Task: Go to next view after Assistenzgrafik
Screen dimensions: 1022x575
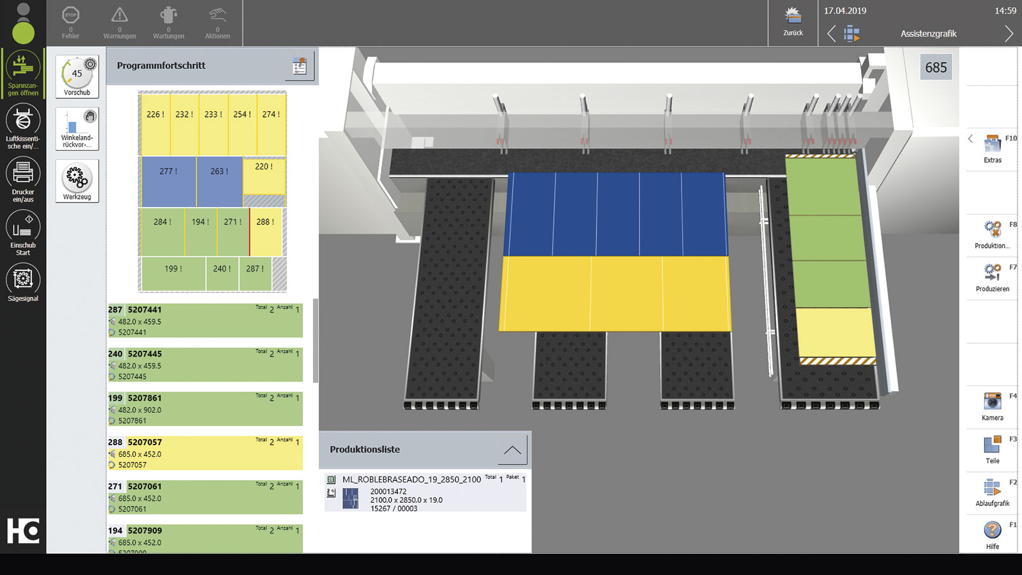Action: click(x=1008, y=33)
